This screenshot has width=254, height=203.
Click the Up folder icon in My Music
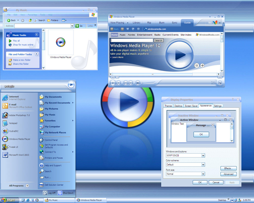click(30, 20)
